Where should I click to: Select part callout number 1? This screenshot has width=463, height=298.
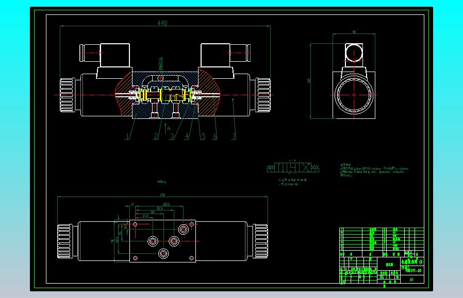127,136
